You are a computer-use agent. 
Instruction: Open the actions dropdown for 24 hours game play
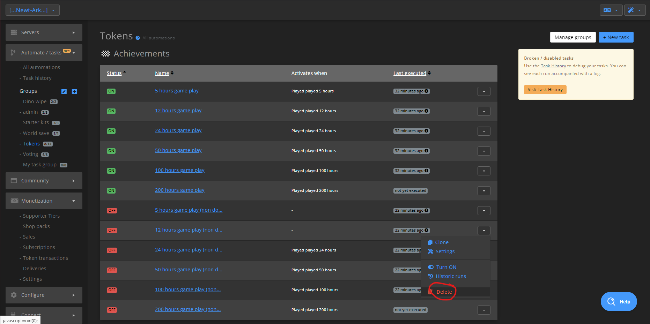(484, 131)
